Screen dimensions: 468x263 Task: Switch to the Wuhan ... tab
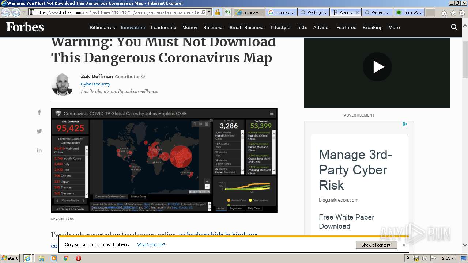[x=377, y=12]
